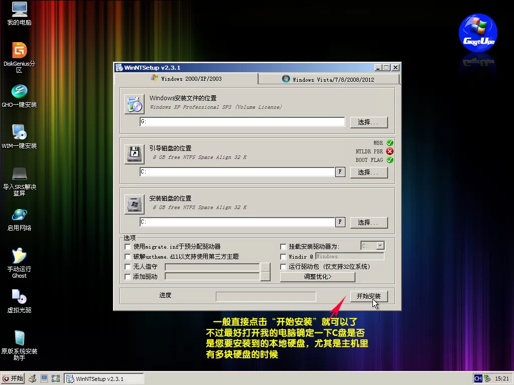
Task: Check the 无人值守 unattended option
Action: tap(127, 267)
